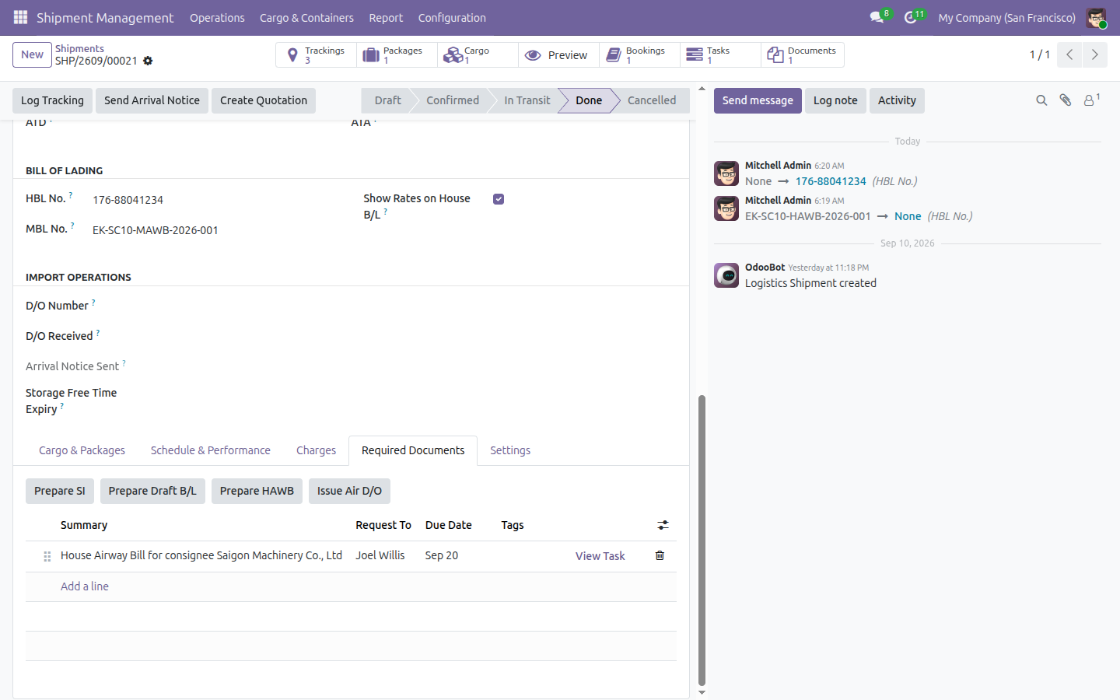
Task: Click the Issue Air D/O button
Action: tap(349, 491)
